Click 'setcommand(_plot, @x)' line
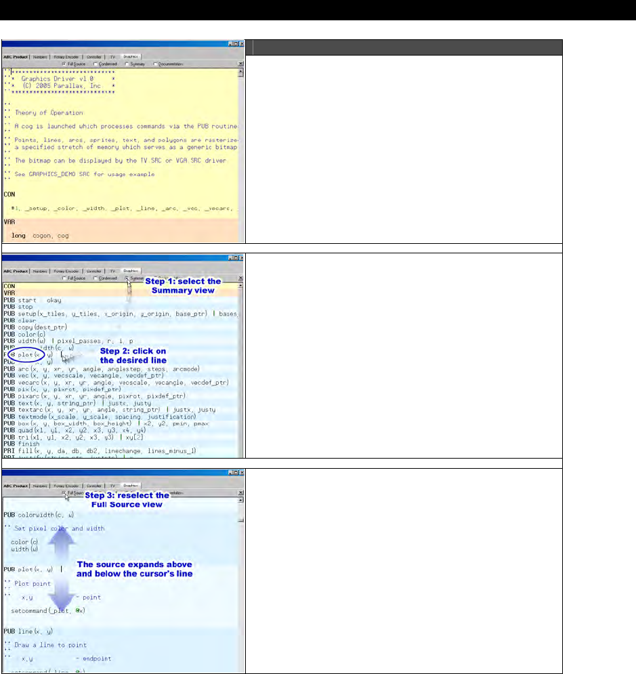 (48, 611)
